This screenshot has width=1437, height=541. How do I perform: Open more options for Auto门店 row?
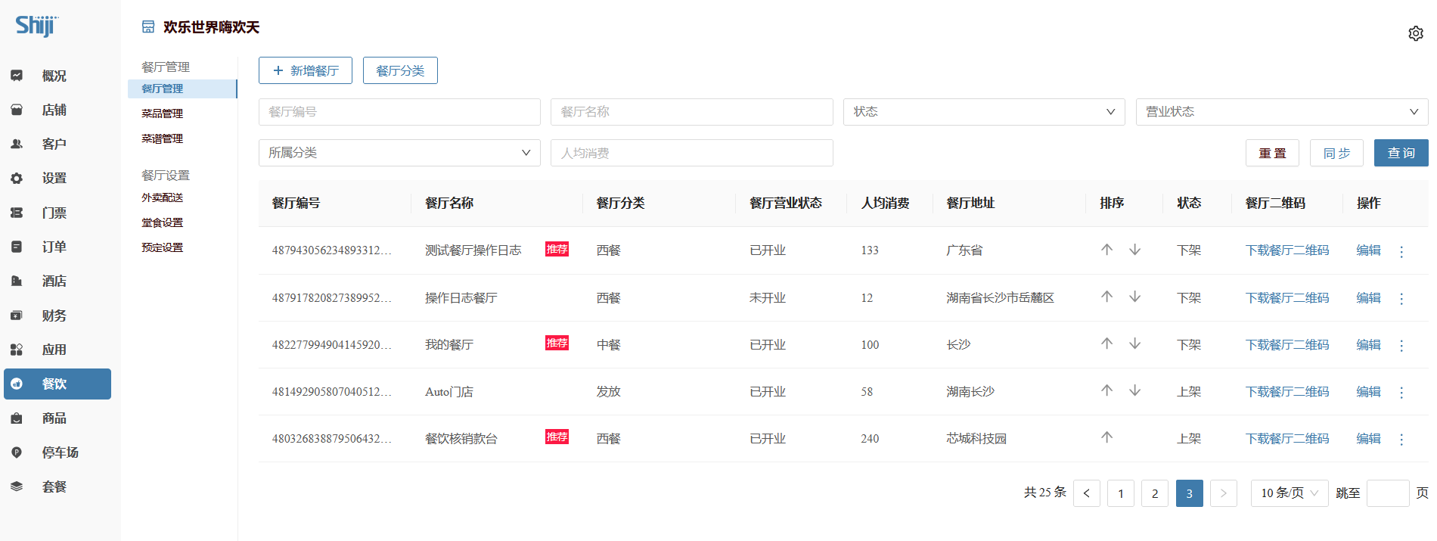[1401, 392]
